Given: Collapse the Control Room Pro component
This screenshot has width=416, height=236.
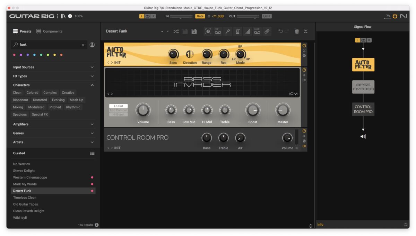Looking at the screenshot, I should tap(304, 136).
